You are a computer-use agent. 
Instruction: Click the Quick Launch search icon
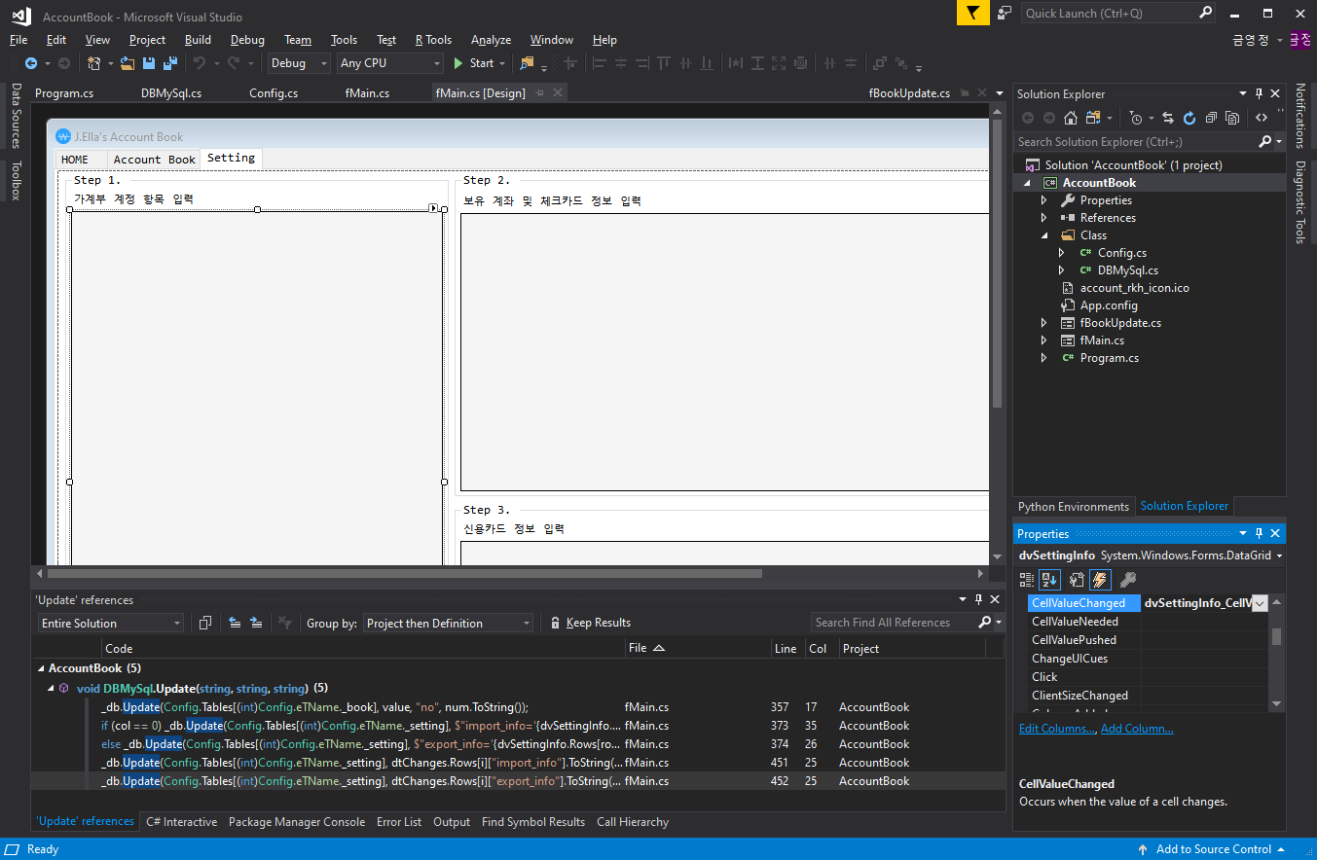pos(1205,13)
